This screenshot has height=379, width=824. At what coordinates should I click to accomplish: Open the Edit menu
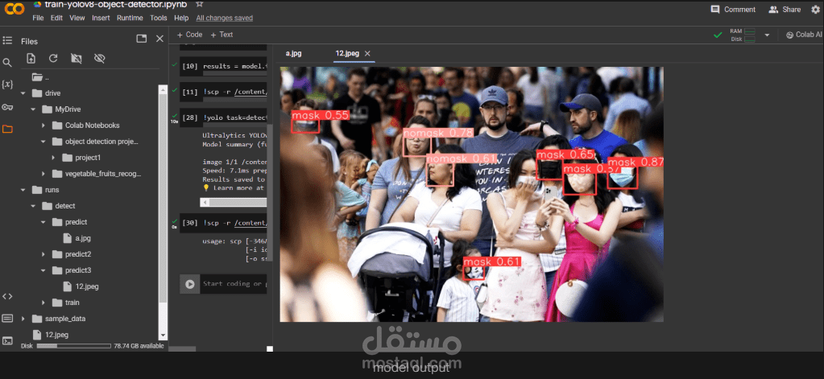(x=56, y=18)
